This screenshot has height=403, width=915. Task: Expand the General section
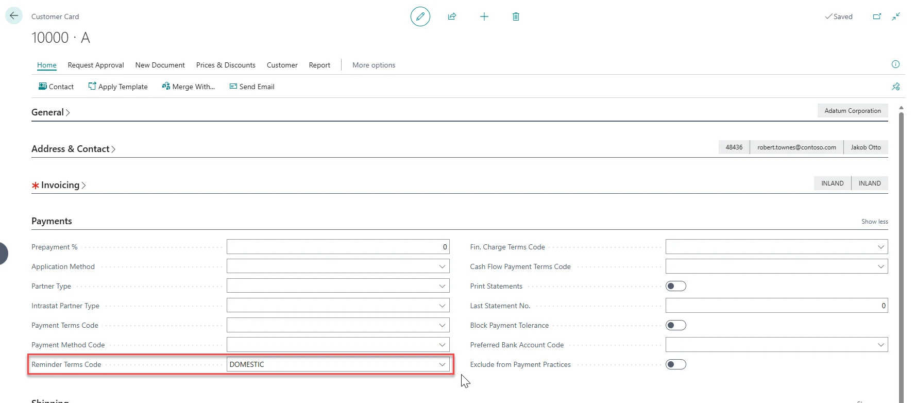click(50, 112)
